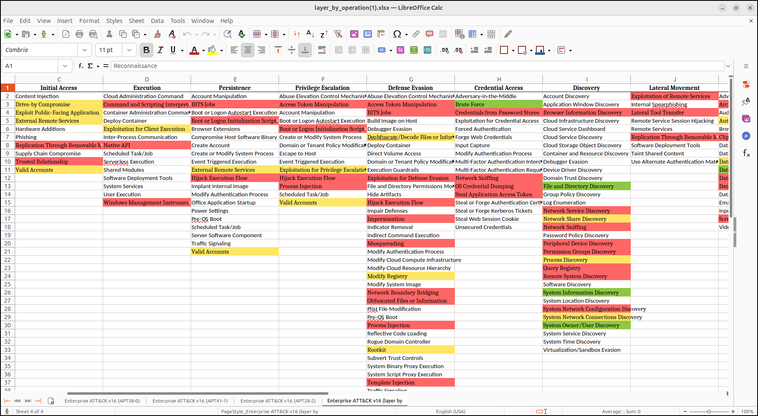Click the zoom in plus button
This screenshot has height=416, width=758.
[733, 412]
